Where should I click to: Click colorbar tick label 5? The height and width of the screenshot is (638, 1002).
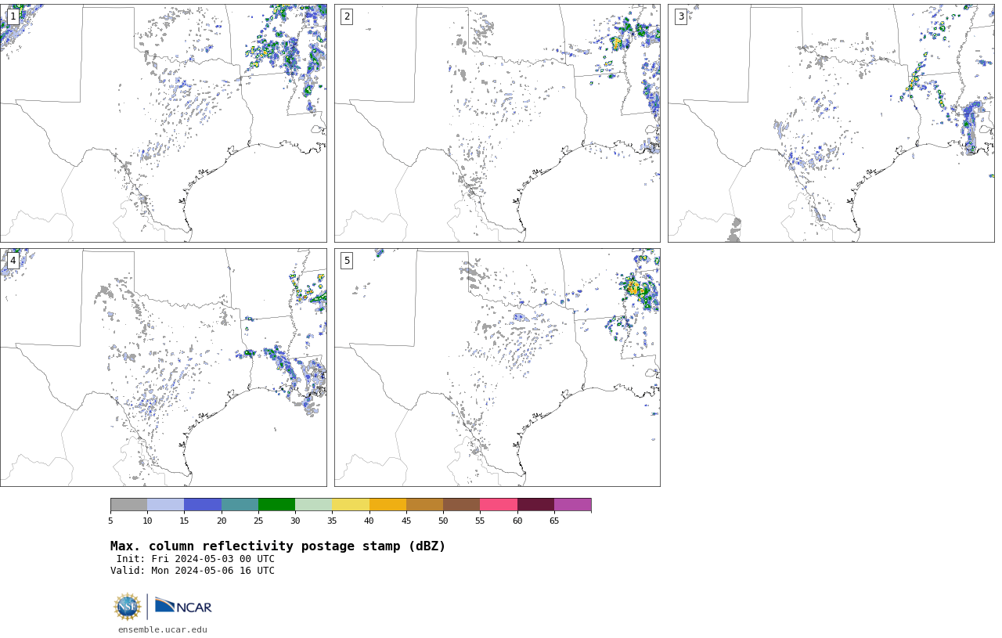tap(110, 521)
